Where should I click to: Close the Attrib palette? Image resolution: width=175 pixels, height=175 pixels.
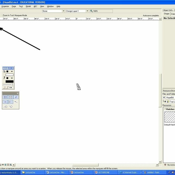(x=13, y=68)
